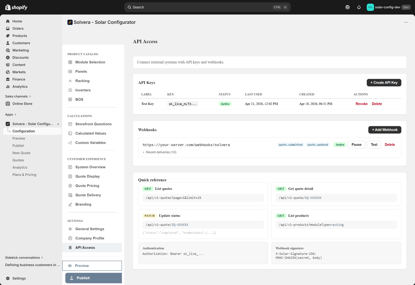Click the blue Publish button
This screenshot has width=415, height=285.
pyautogui.click(x=94, y=278)
